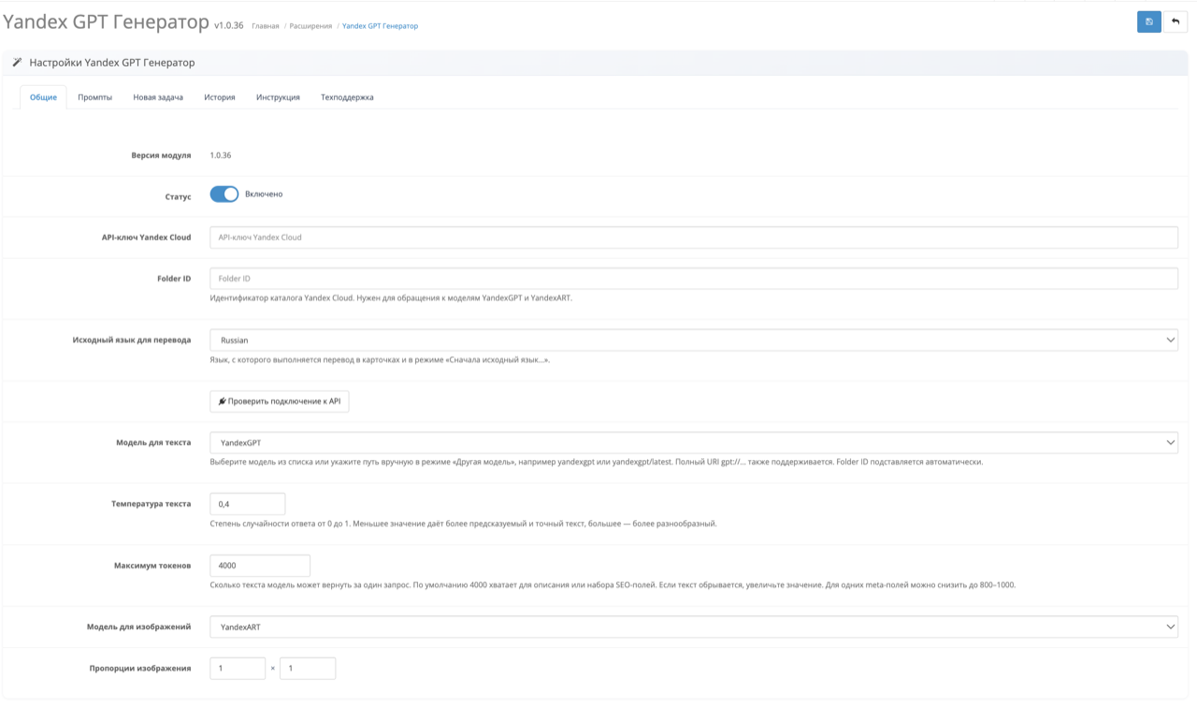The height and width of the screenshot is (706, 1197).
Task: Open the Новая задача tab
Action: click(158, 97)
